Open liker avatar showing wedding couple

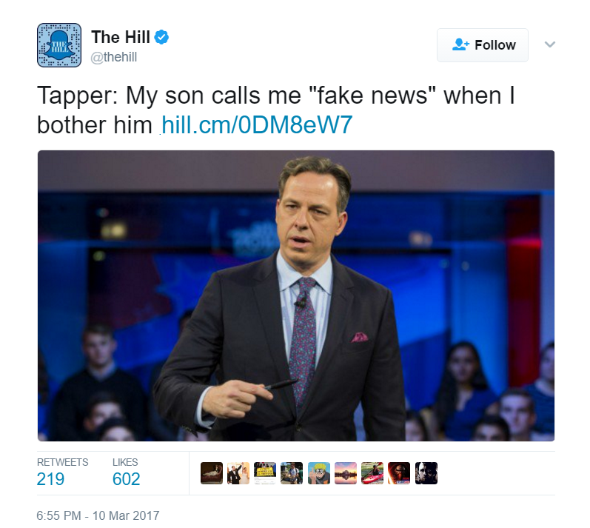pos(238,473)
